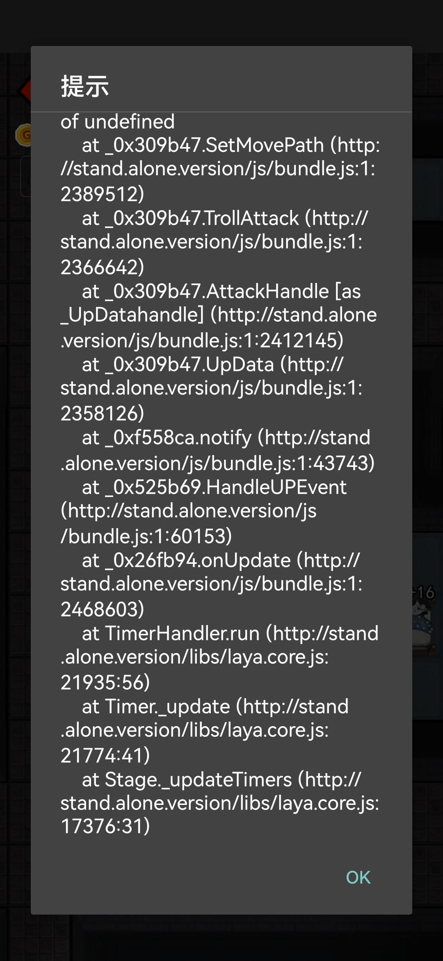Select the SetMovePath stack trace line
Viewport: 443px width, 961px height.
220,169
